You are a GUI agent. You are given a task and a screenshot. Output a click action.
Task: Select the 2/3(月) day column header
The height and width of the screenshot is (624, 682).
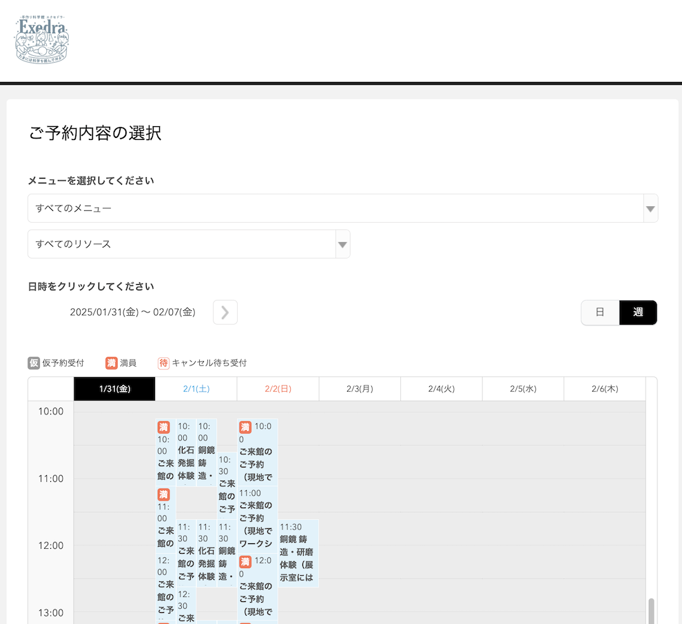pos(360,388)
